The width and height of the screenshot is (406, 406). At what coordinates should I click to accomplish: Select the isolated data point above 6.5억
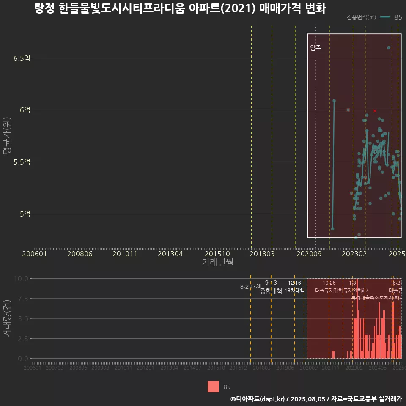pos(389,48)
